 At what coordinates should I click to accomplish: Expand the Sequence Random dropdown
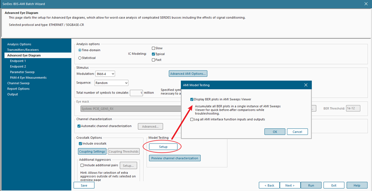[111, 83]
